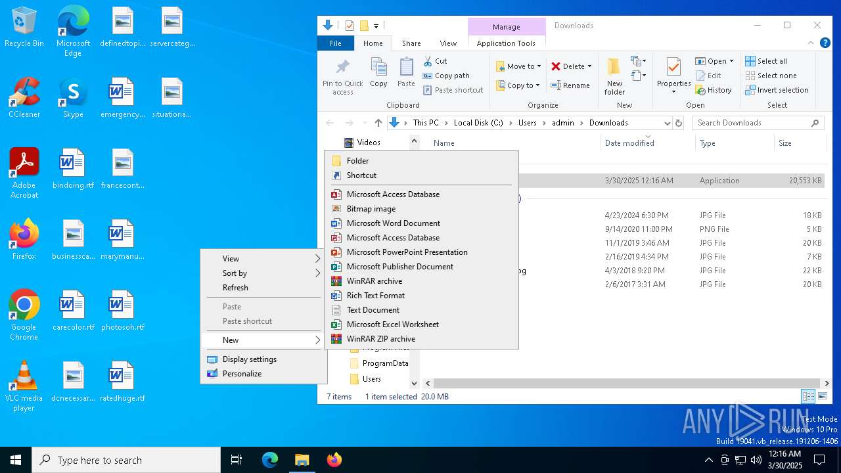
Task: Create a New folder from the ribbon
Action: click(614, 77)
